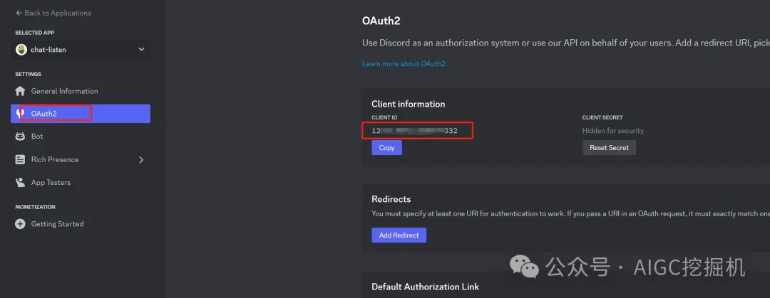Click the OAuth2 icon in the sidebar
The image size is (770, 298).
(x=20, y=113)
